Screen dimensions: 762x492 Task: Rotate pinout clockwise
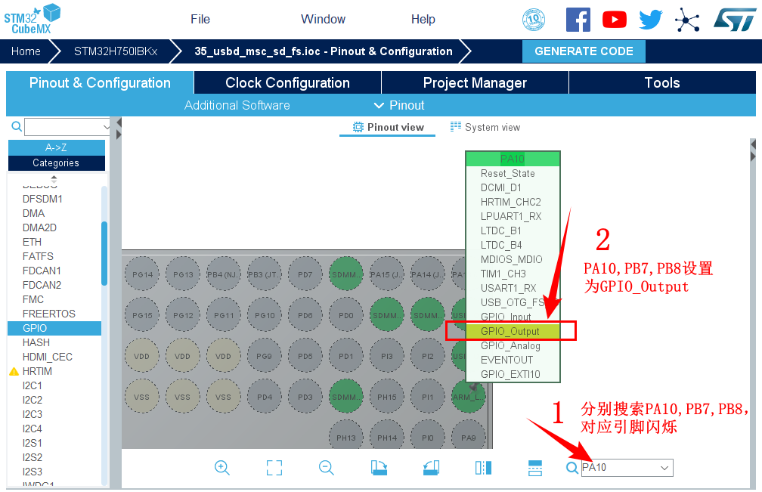(379, 468)
